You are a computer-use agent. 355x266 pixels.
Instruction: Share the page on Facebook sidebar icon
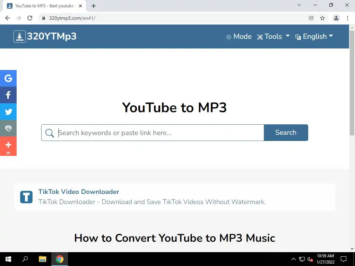pos(8,95)
